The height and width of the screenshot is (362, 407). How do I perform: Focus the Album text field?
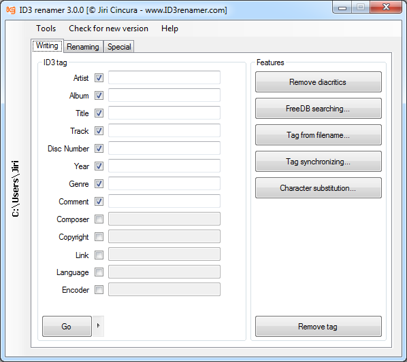(164, 95)
